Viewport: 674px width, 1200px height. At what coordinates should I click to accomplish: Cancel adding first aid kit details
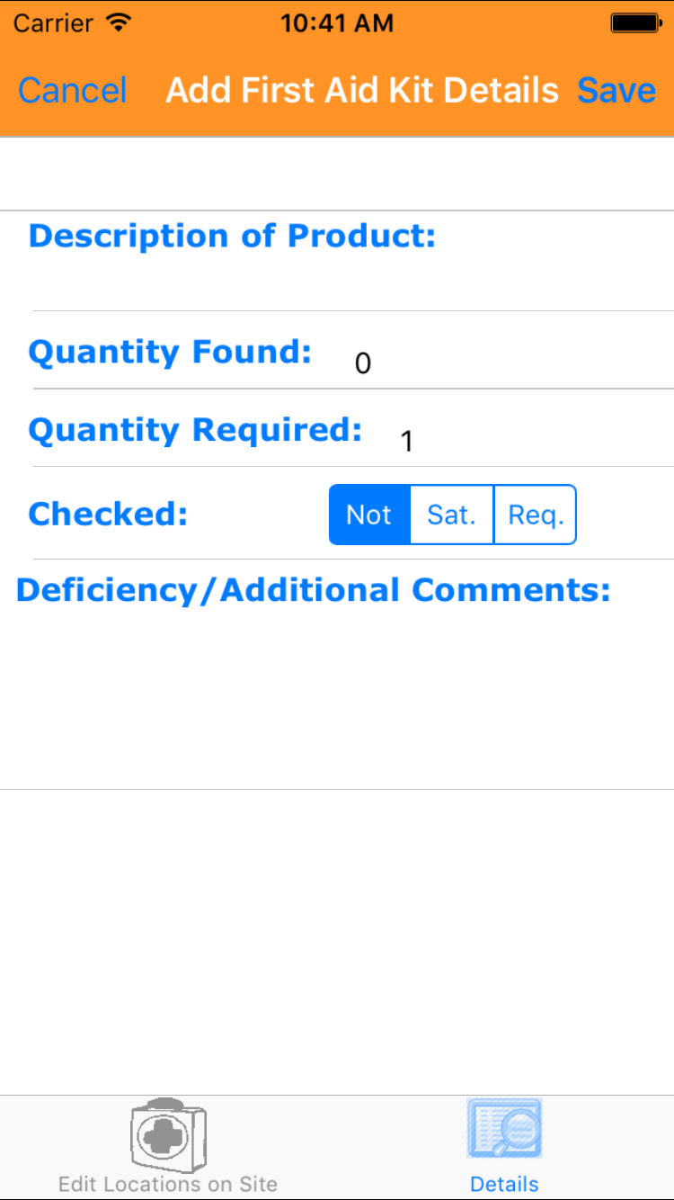pos(73,90)
